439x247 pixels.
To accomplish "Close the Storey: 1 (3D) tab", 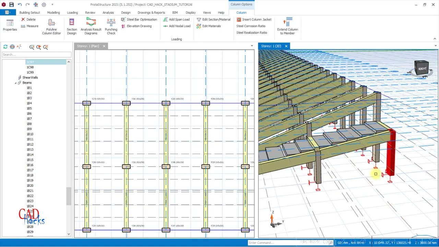I will [x=286, y=46].
